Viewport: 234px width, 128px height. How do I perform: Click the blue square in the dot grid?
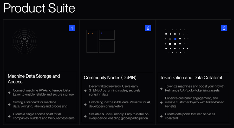click(x=175, y=39)
